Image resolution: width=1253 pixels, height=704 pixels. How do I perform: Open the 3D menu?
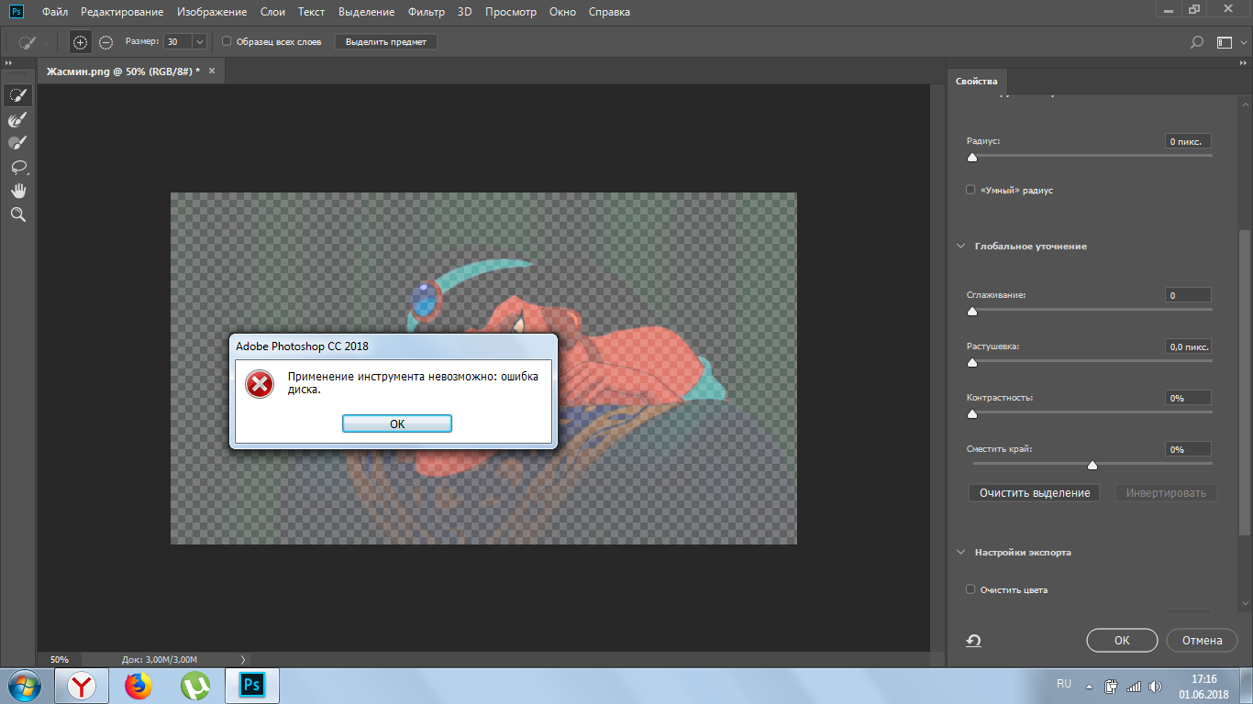tap(464, 12)
